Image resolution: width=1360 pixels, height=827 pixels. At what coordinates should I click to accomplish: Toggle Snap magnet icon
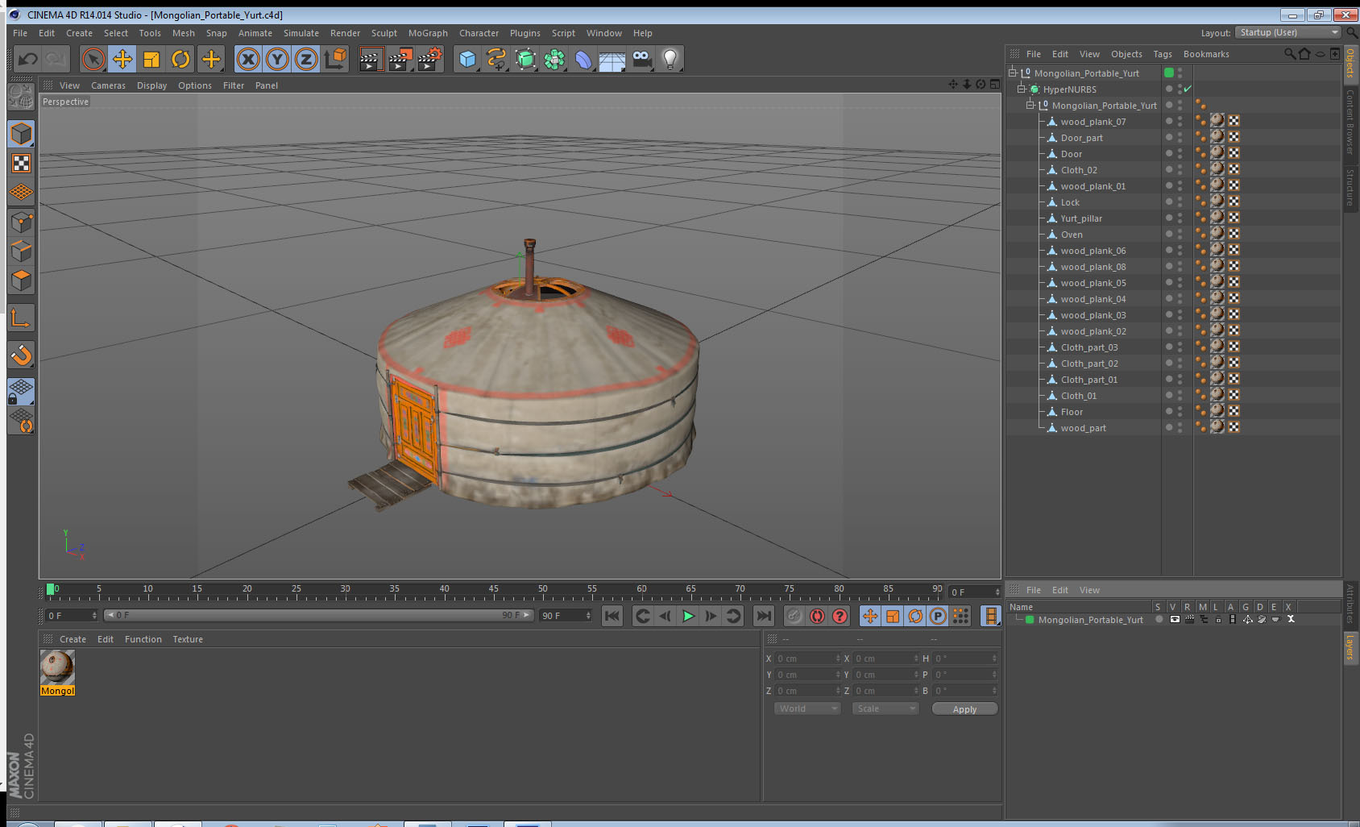21,355
